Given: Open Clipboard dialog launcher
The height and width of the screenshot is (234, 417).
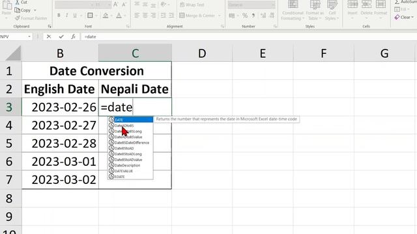Looking at the screenshot, I should click(50, 26).
